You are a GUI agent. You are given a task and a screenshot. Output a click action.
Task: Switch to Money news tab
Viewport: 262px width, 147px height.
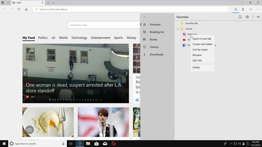[131, 38]
